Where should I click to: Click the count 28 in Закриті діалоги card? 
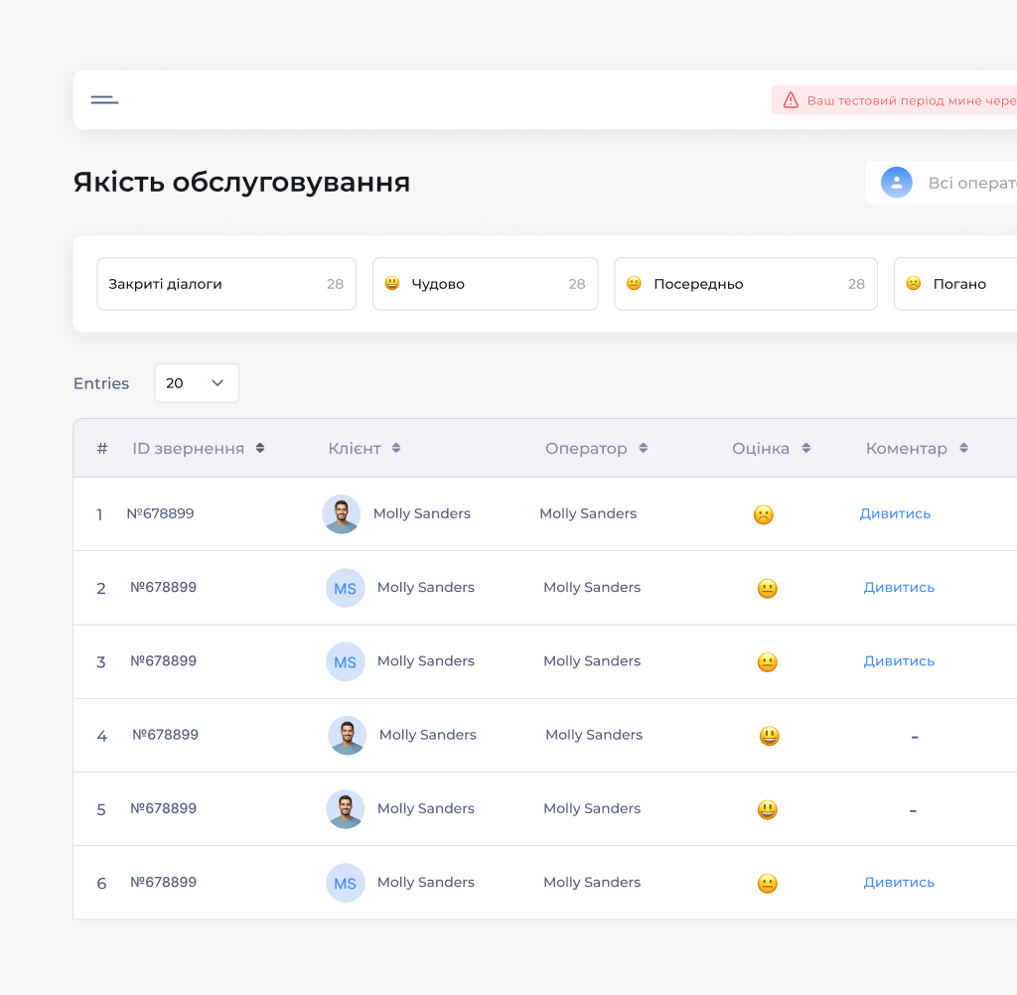(x=335, y=284)
